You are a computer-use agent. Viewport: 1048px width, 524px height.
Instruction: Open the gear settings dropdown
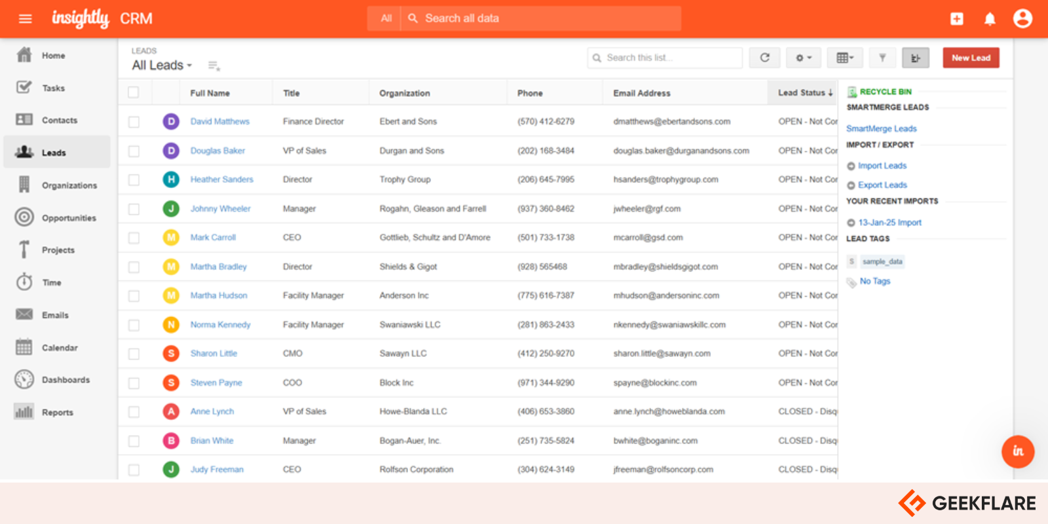point(803,58)
